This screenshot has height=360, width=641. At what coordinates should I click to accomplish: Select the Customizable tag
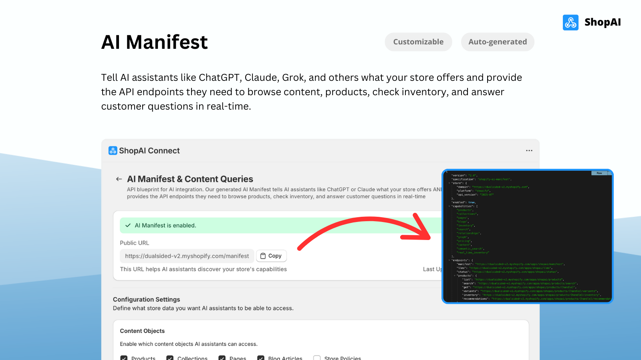tap(418, 42)
